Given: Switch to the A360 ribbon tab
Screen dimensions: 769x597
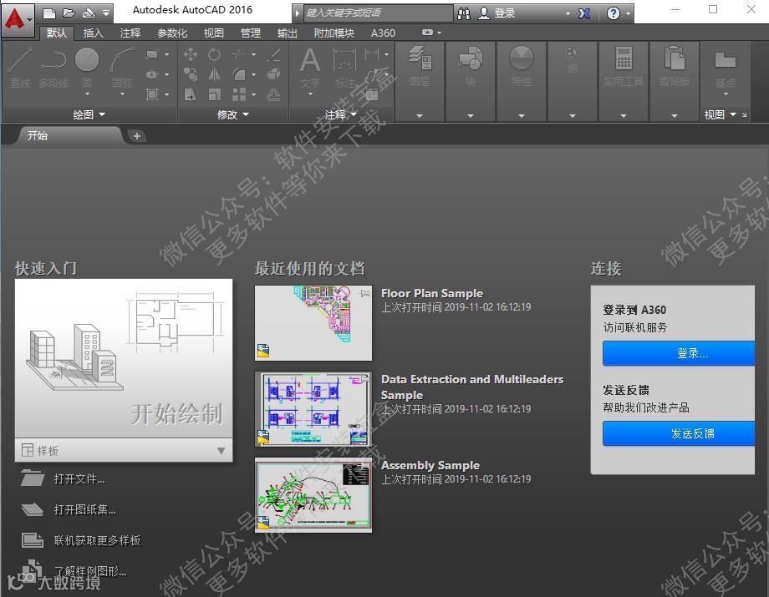Looking at the screenshot, I should (x=383, y=33).
